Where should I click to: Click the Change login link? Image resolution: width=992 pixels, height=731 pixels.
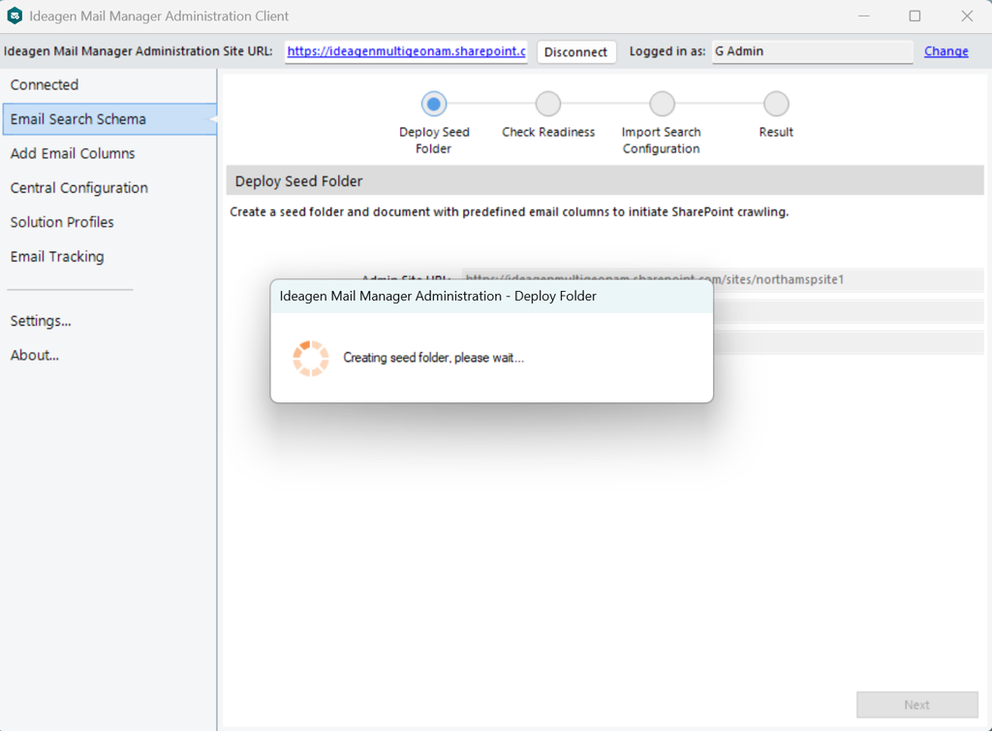click(x=945, y=51)
